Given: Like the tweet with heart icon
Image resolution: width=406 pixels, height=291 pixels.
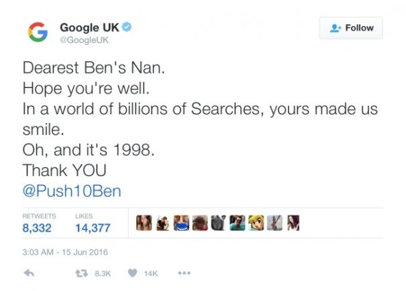Looking at the screenshot, I should click(132, 273).
